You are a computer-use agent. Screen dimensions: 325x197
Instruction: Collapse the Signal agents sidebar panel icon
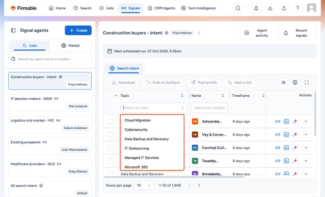tap(13, 30)
